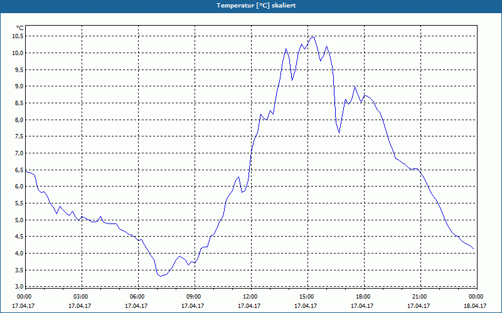Select the 3,5 y-axis label
Viewport: 502px width, 313px height.
click(x=19, y=270)
